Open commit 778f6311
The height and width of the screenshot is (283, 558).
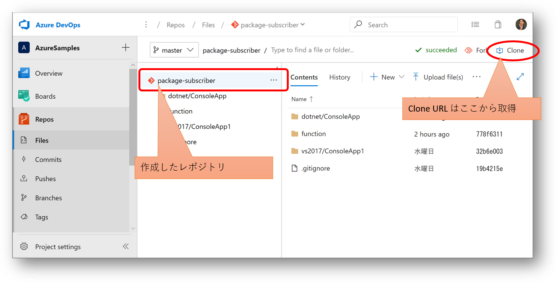[x=489, y=134]
